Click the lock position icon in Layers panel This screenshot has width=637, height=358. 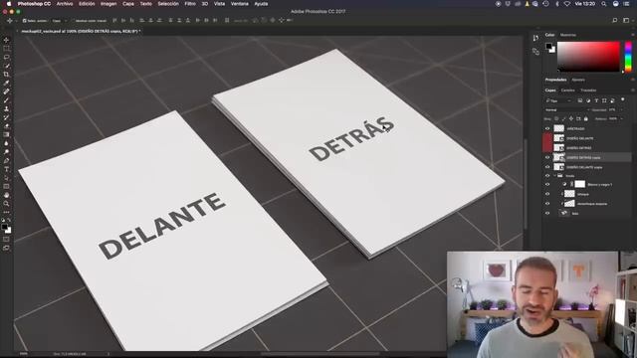click(x=570, y=119)
